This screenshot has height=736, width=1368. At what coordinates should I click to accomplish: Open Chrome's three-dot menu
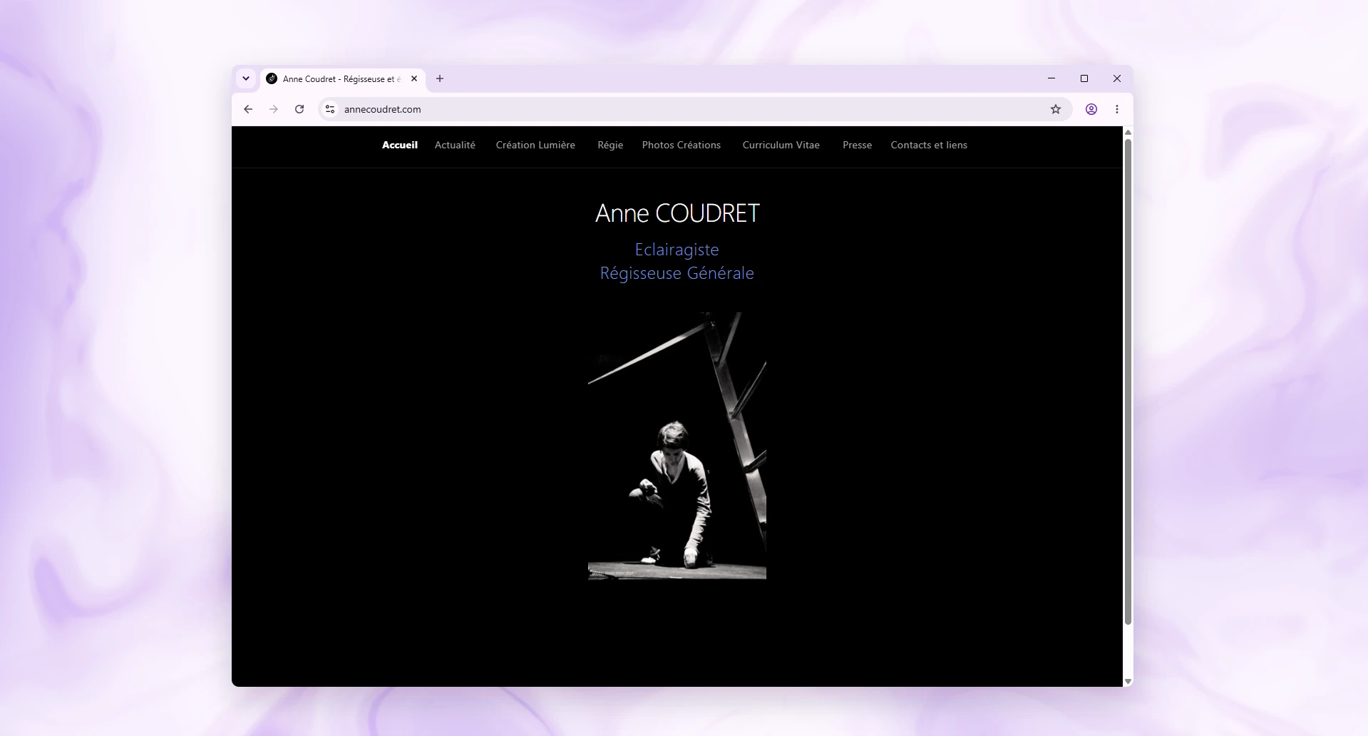tap(1117, 109)
